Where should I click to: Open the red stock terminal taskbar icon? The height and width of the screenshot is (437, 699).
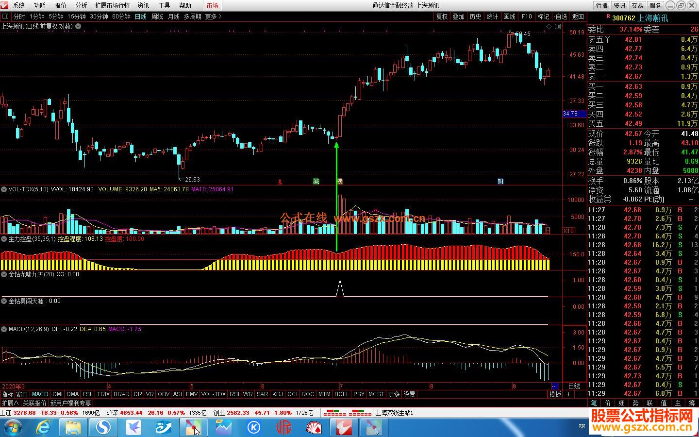(344, 427)
